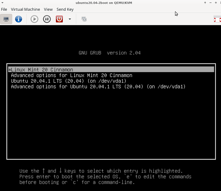
Task: Open the File menu
Action: [x=4, y=9]
